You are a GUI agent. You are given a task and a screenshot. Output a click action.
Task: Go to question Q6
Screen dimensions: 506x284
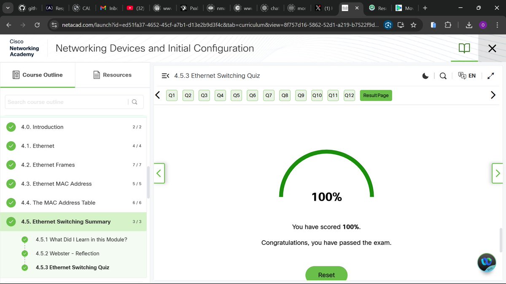point(253,96)
